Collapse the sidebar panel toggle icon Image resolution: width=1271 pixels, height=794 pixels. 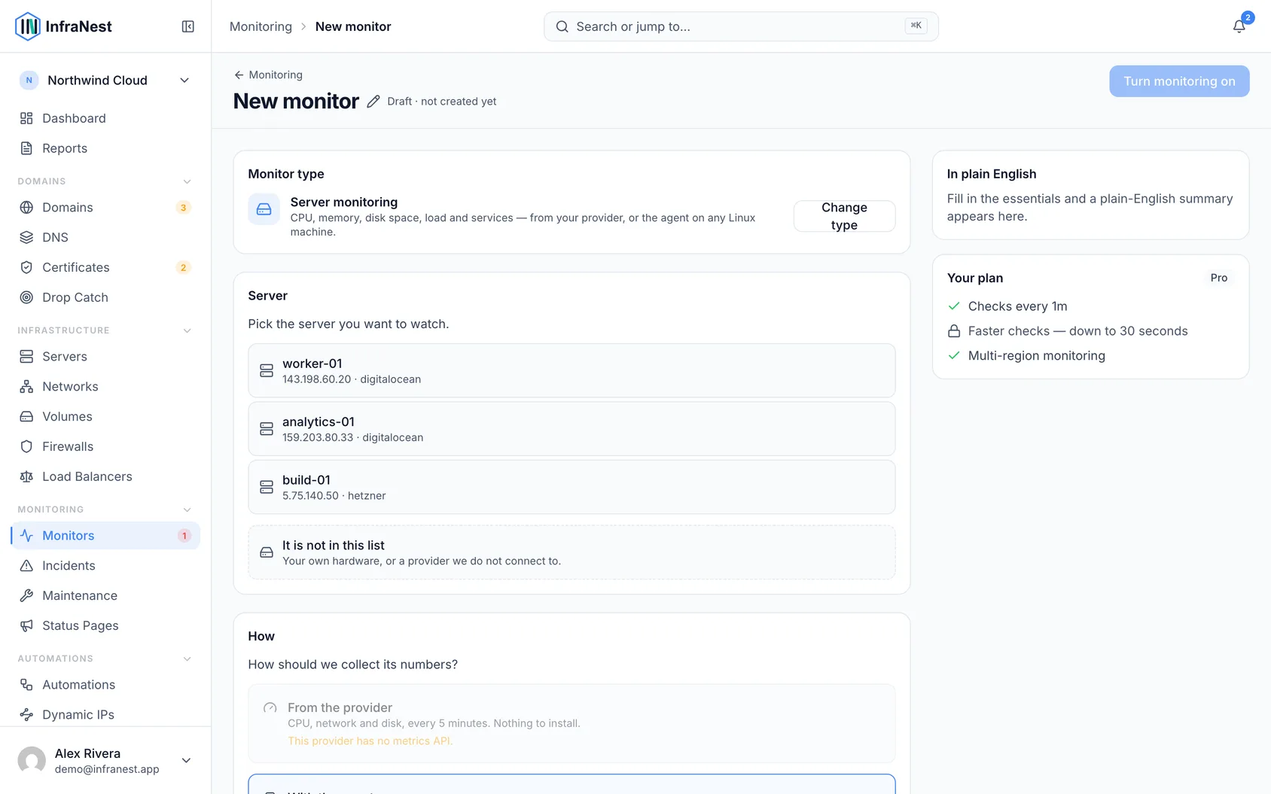click(188, 26)
